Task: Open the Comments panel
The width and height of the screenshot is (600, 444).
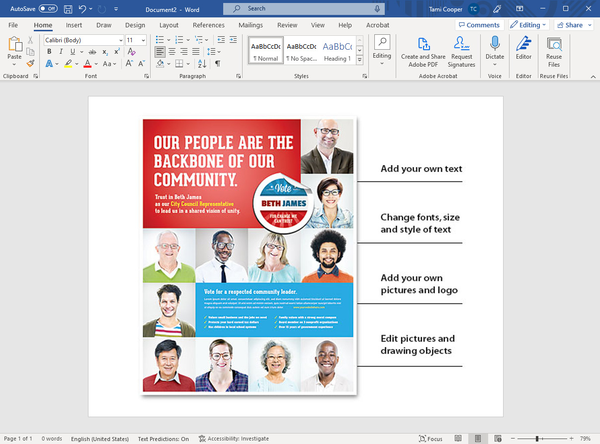Action: click(479, 25)
